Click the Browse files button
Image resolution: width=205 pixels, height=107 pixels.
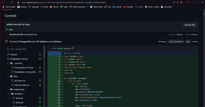pyautogui.click(x=190, y=25)
